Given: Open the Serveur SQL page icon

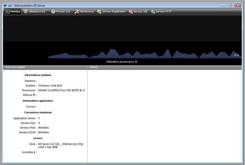Looking at the screenshot, I should (131, 12).
